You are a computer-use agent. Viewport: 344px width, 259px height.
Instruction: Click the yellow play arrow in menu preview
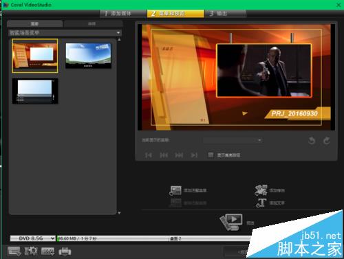[x=245, y=113]
